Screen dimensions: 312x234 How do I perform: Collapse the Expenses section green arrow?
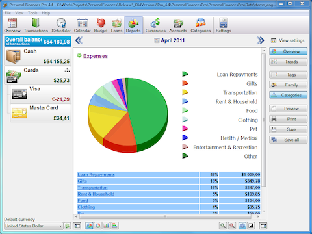(79, 55)
